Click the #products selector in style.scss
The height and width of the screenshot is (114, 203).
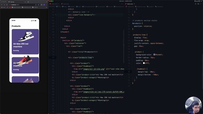point(136,23)
